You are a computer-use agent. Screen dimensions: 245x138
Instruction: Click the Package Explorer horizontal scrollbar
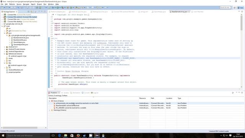pyautogui.click(x=20, y=128)
